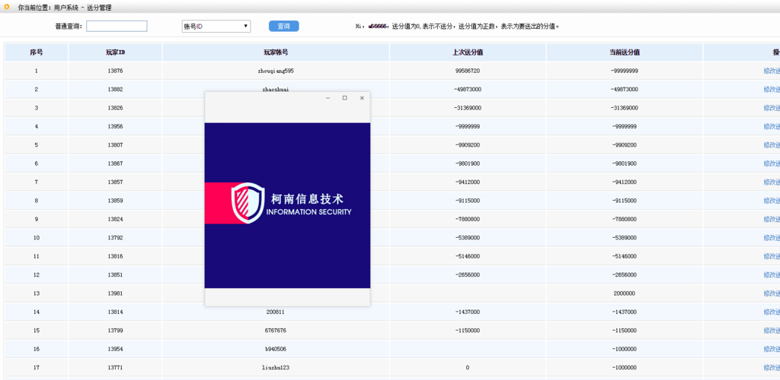Close the popup splash window
The width and height of the screenshot is (780, 380).
(362, 98)
